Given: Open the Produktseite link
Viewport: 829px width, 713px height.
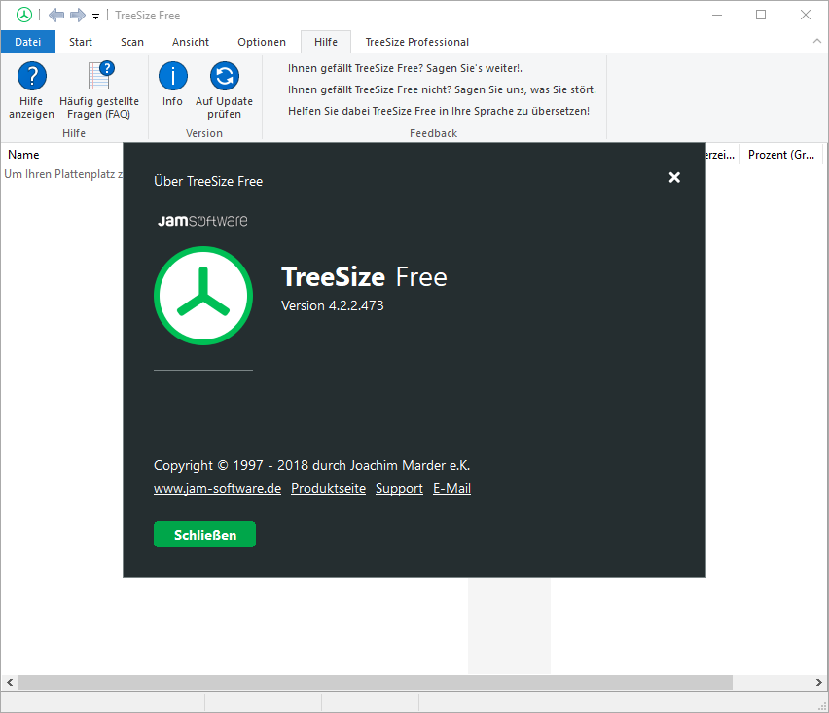Looking at the screenshot, I should pyautogui.click(x=328, y=489).
